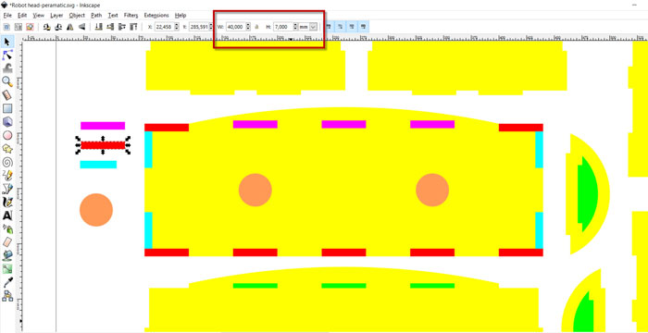648x333 pixels.
Task: Select the standalone cyan rectangle left of panel
Action: 98,165
